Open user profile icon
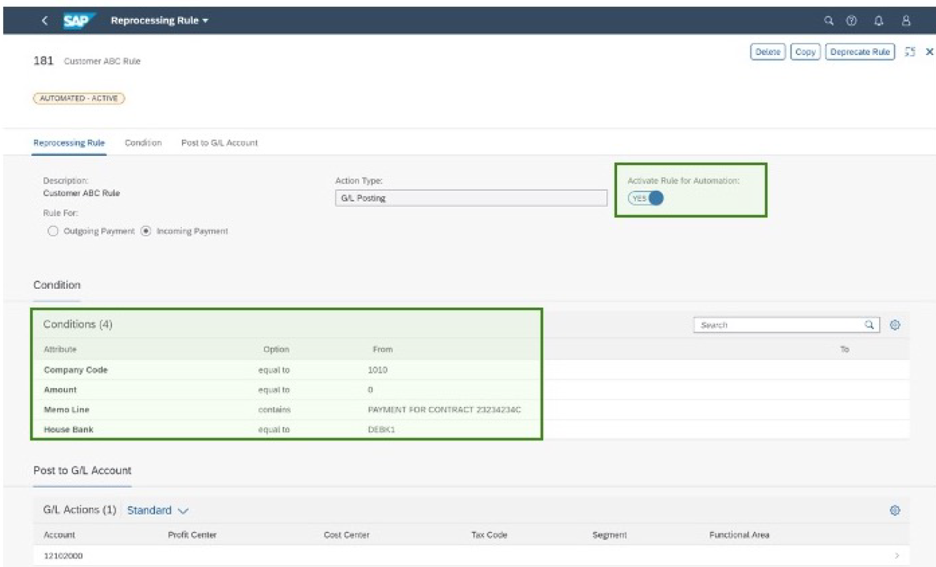This screenshot has width=936, height=567. [905, 21]
